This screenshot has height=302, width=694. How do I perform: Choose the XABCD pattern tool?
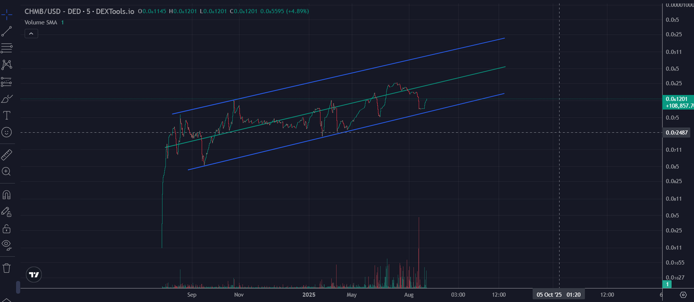tap(7, 65)
